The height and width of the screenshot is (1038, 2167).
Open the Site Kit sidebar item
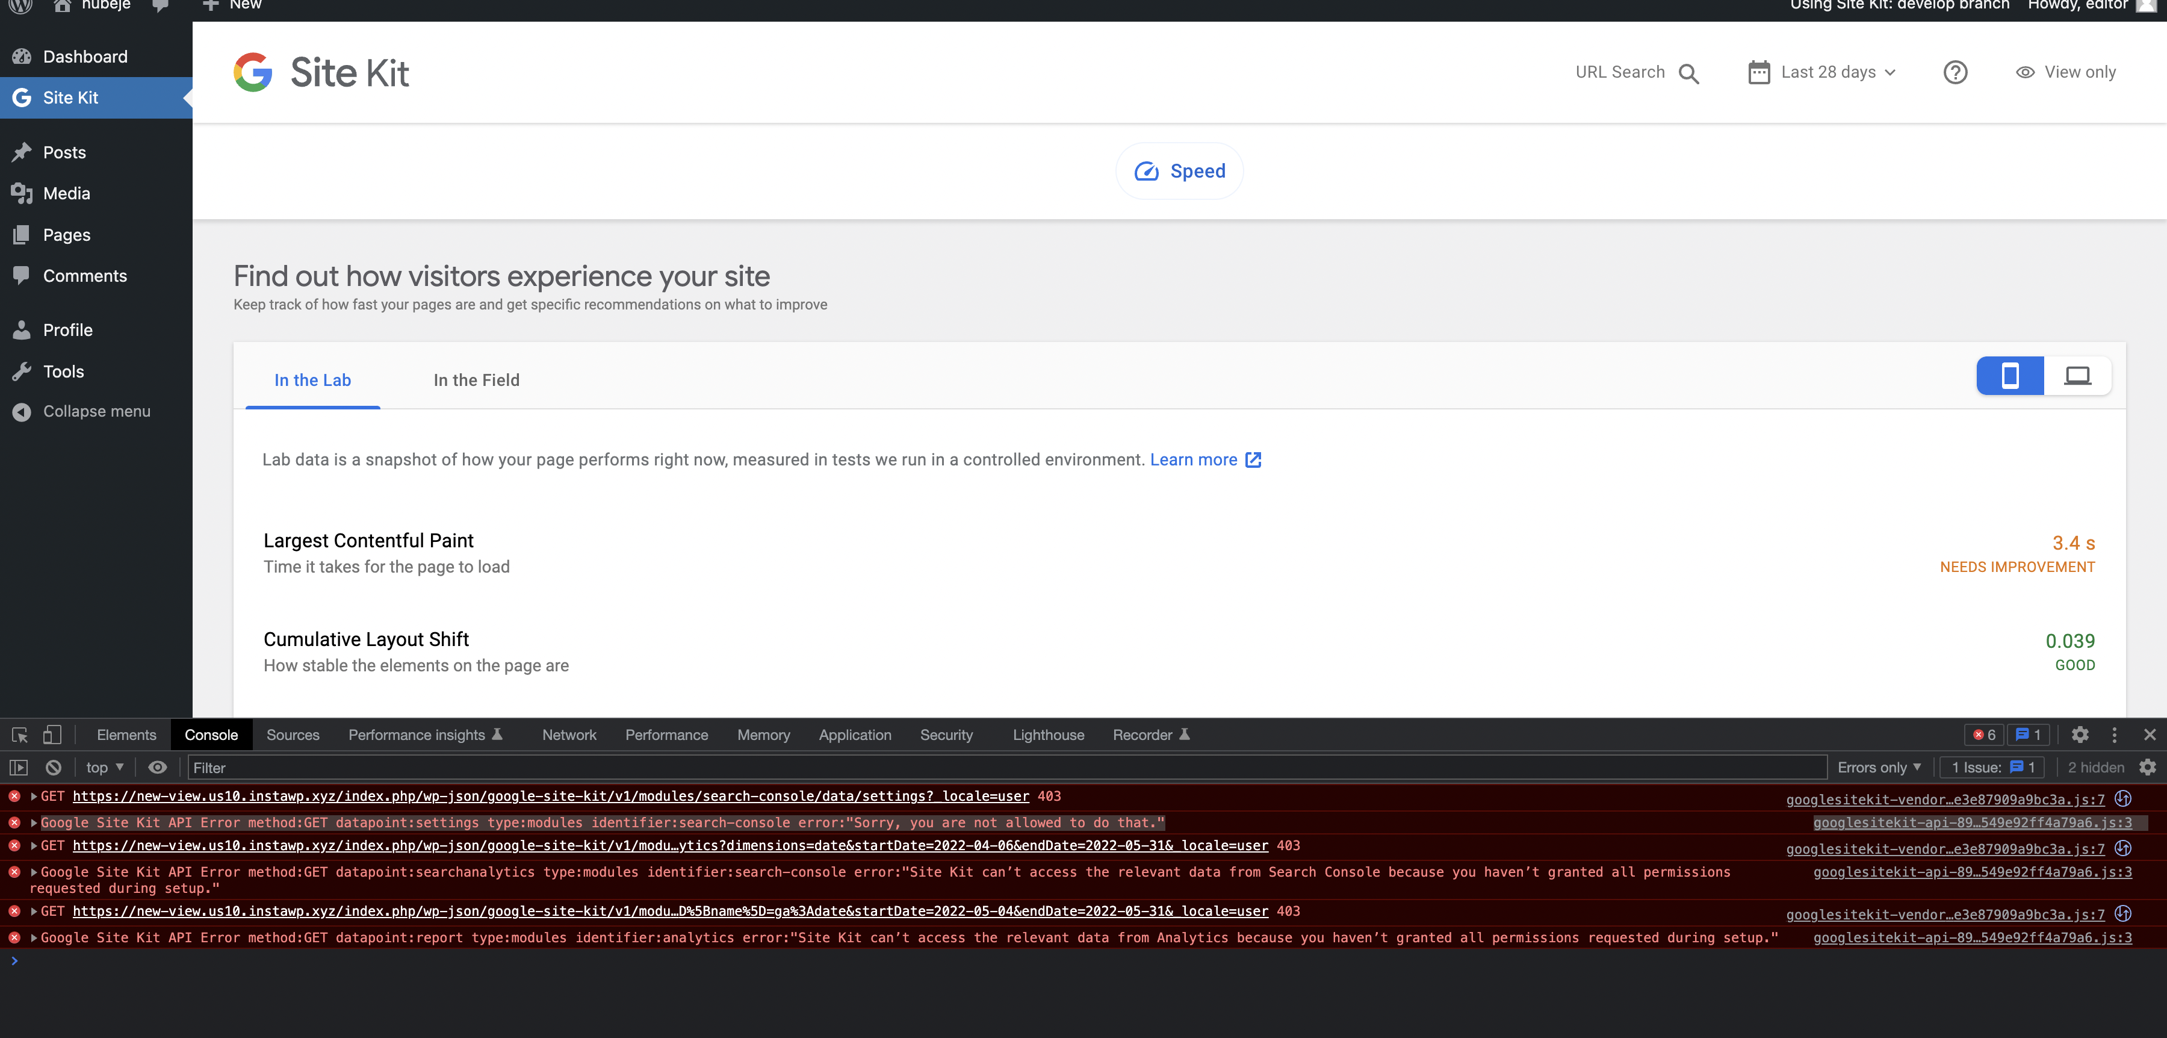coord(70,97)
